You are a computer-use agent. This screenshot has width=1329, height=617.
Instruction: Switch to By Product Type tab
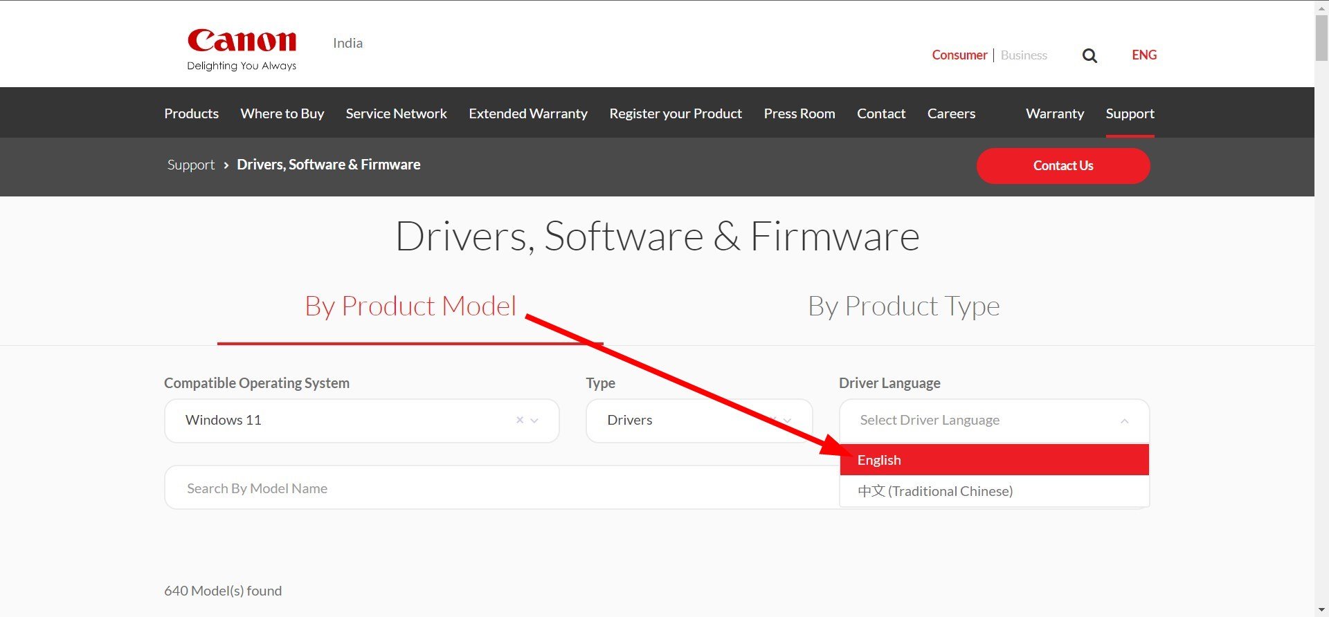tap(904, 306)
